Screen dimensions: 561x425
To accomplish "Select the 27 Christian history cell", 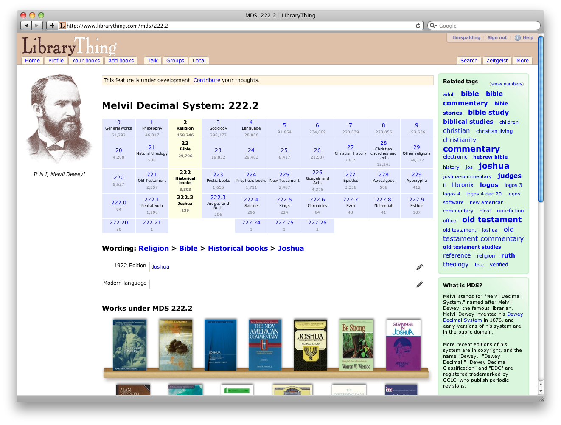I will tap(351, 153).
